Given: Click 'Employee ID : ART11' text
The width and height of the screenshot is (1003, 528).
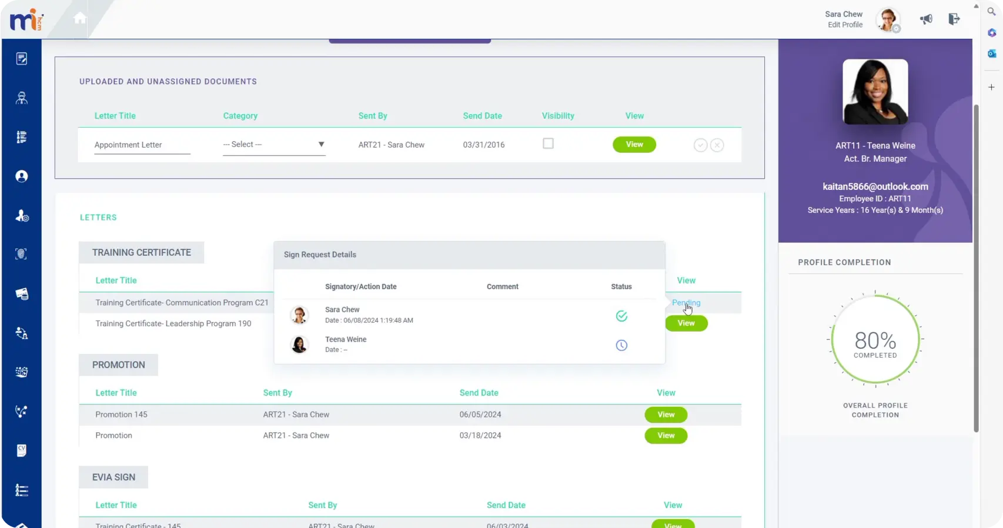Looking at the screenshot, I should [x=875, y=199].
